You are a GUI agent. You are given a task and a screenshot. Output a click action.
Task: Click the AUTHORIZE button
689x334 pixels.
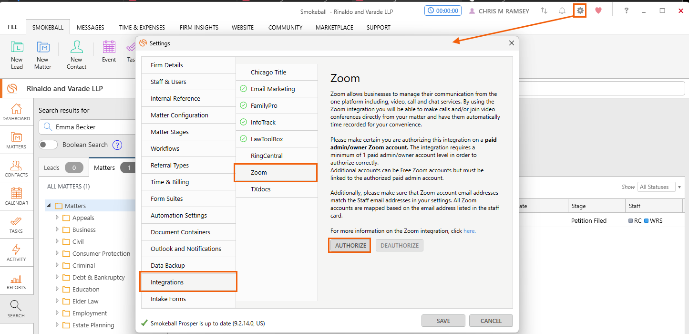click(x=350, y=245)
